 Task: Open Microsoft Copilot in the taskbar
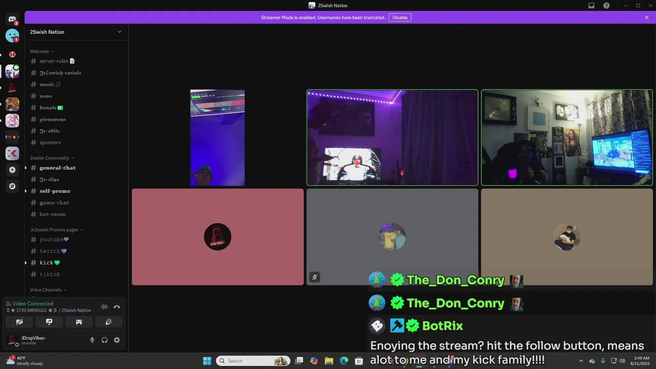(314, 361)
